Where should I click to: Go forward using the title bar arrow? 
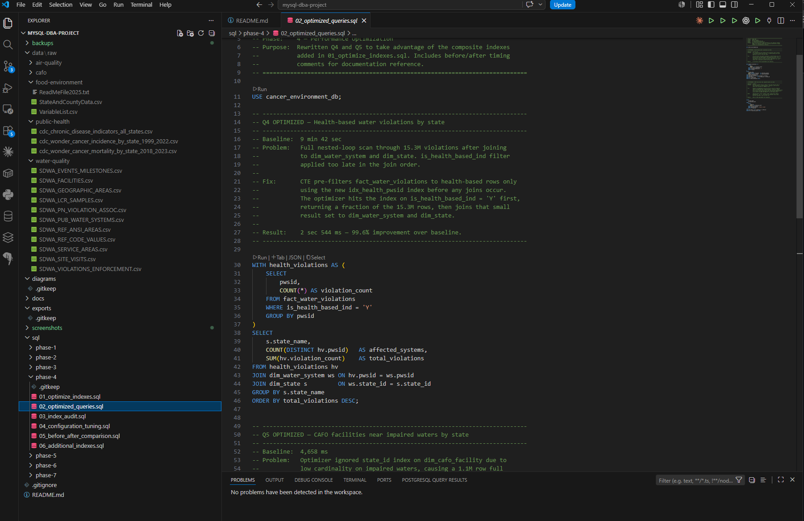click(271, 5)
